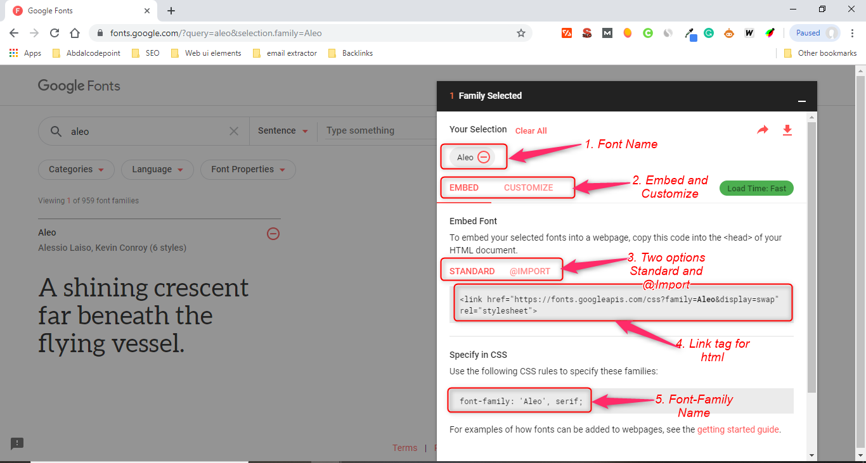Click the orange robot extension icon
The height and width of the screenshot is (463, 866).
pos(729,33)
